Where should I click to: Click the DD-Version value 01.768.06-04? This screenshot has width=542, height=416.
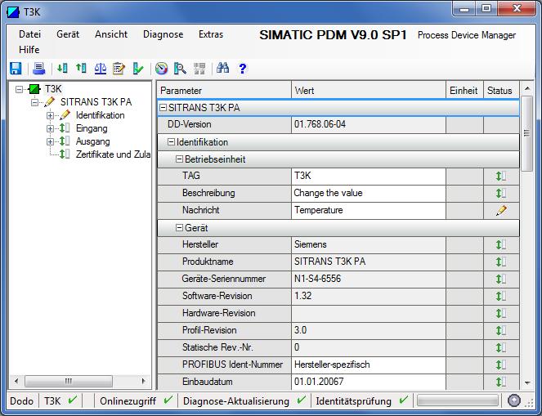[369, 124]
